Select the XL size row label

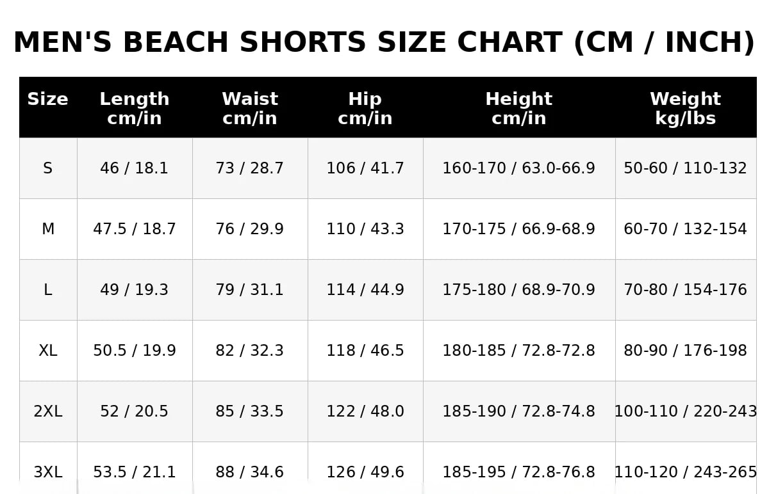pos(48,351)
